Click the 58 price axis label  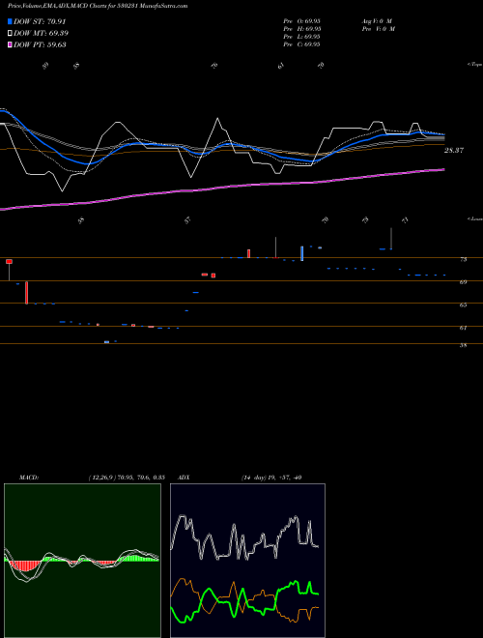point(463,345)
